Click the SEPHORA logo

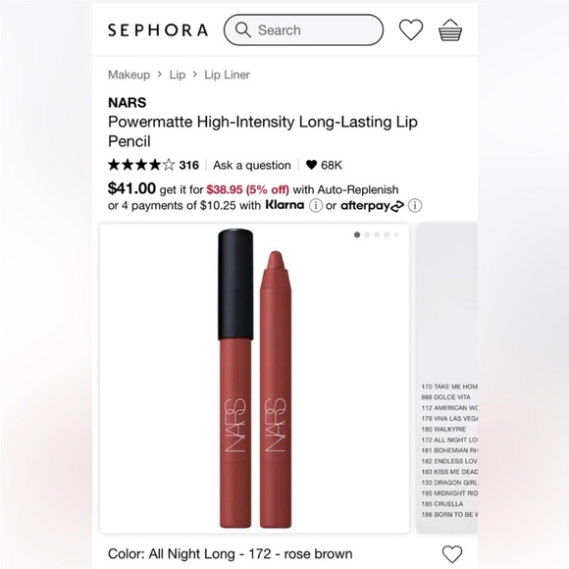click(x=158, y=30)
